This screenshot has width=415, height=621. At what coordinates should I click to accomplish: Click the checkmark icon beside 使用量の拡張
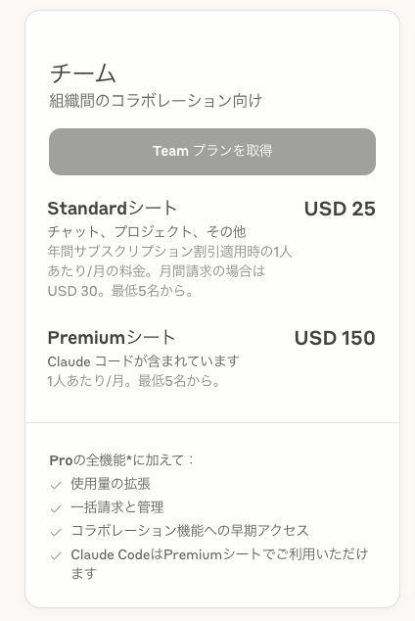56,485
